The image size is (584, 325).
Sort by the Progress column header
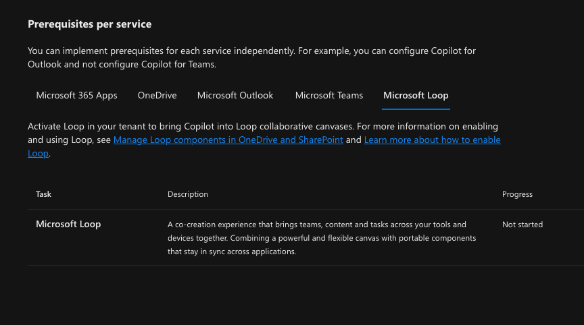click(x=517, y=194)
